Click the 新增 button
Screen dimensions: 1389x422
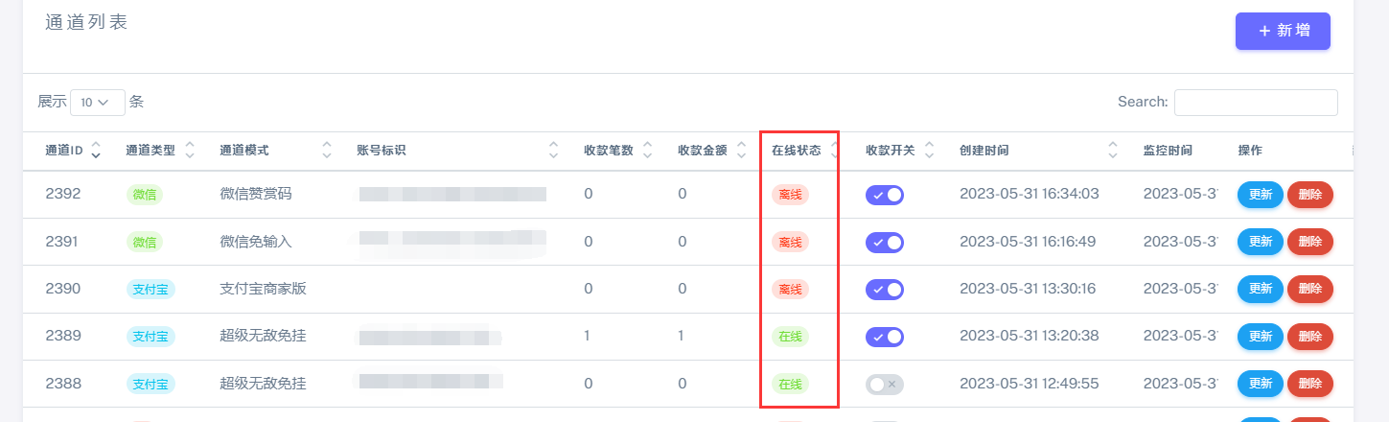[x=1283, y=31]
